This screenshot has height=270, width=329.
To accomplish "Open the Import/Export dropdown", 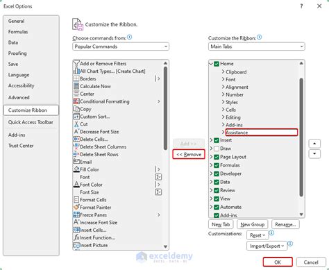I will [267, 246].
